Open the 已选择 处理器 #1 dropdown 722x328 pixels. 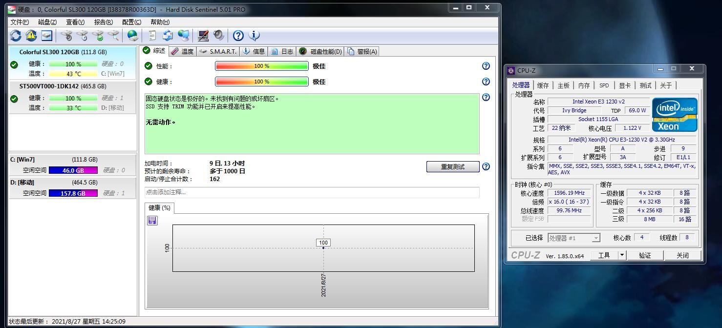click(574, 238)
